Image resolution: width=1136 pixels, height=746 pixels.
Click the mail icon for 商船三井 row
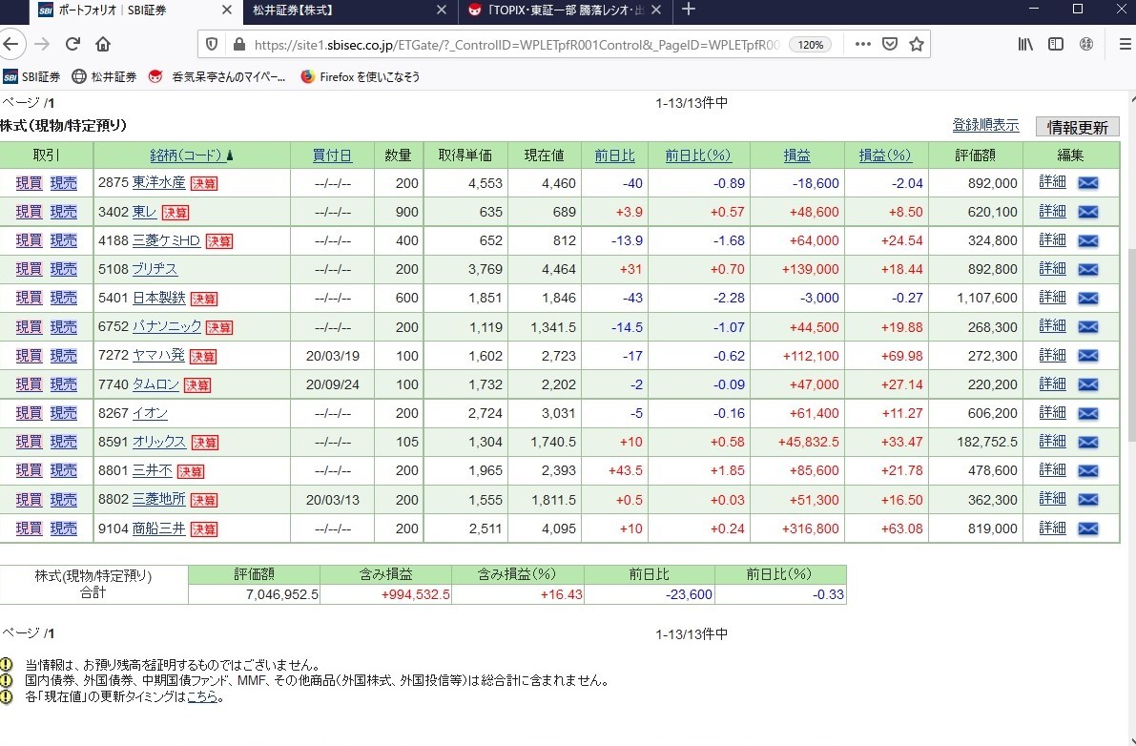click(1087, 528)
